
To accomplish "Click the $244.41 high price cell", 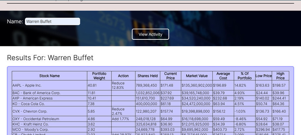I will (280, 98).
